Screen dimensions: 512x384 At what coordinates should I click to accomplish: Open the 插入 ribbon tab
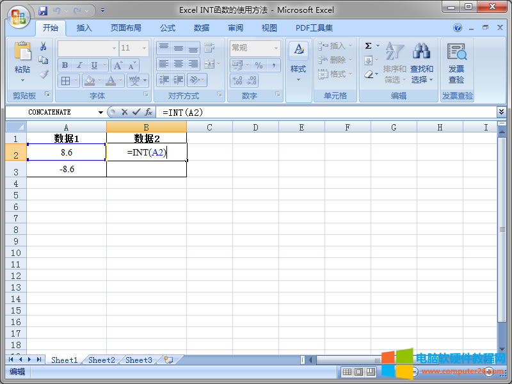click(84, 28)
